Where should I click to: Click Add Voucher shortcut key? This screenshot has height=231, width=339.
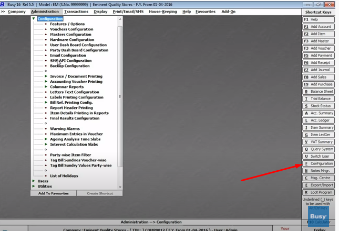(x=319, y=48)
